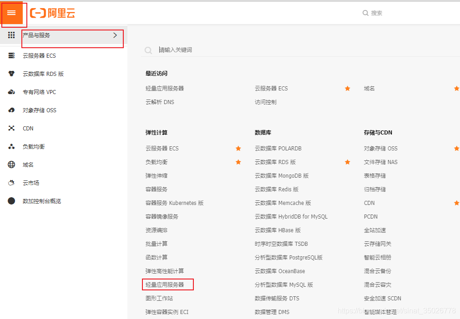Expand the 产品与服务 chevron arrow
This screenshot has width=460, height=319.
tap(115, 35)
